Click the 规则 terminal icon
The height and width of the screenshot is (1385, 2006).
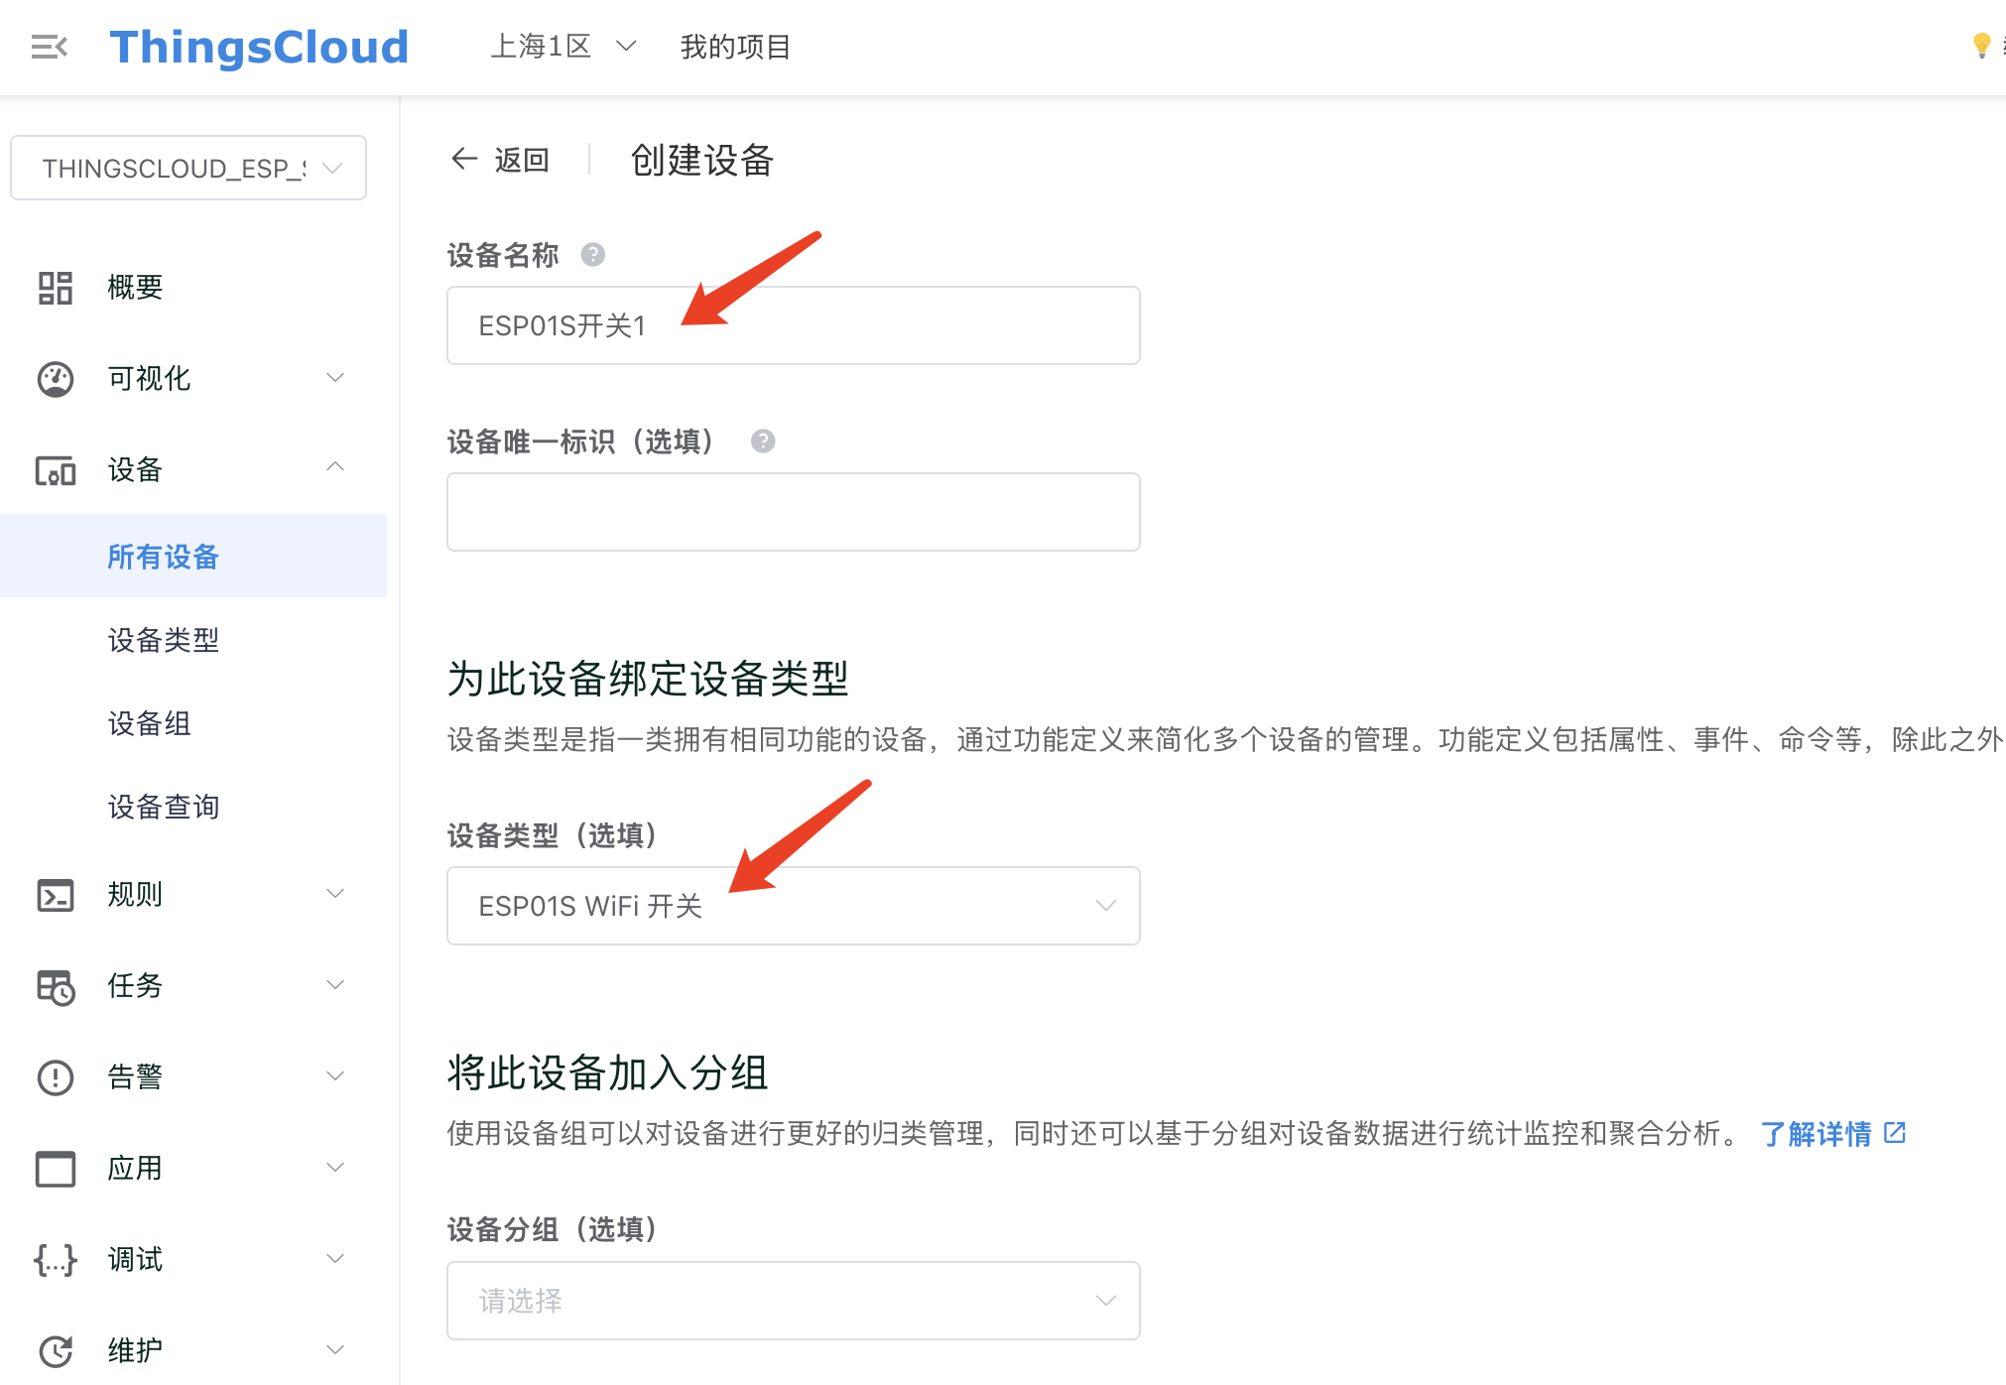point(56,895)
